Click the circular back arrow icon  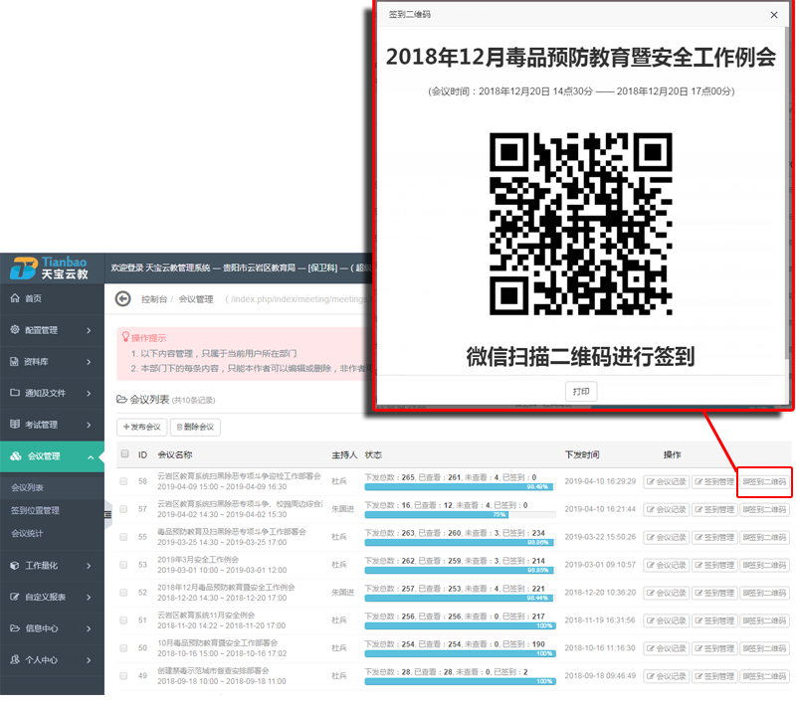tap(122, 298)
